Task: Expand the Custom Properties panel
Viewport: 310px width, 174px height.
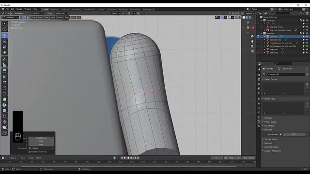Action: tap(272, 151)
